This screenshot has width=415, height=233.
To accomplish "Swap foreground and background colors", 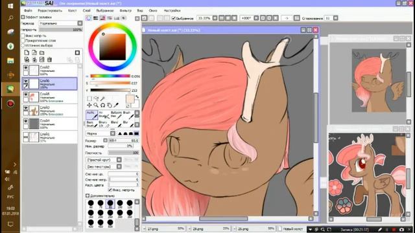I will point(137,97).
